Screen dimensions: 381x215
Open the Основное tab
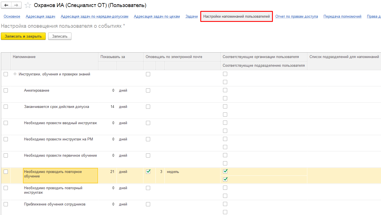12,17
